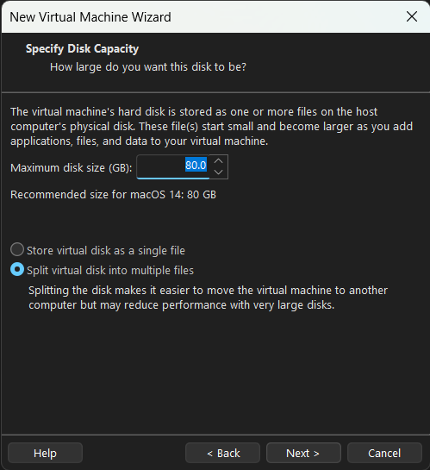Screen dimensions: 430x470
Task: Select Store virtual disk as single file radio
Action: coord(17,249)
